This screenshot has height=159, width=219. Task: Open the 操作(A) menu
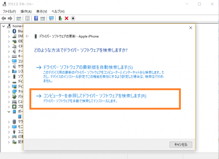[26, 11]
